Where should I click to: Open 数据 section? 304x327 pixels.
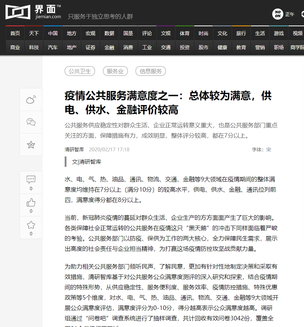click(109, 33)
